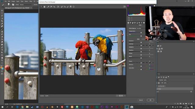
Task: Open the Detail panel tab
Action: pos(133,23)
